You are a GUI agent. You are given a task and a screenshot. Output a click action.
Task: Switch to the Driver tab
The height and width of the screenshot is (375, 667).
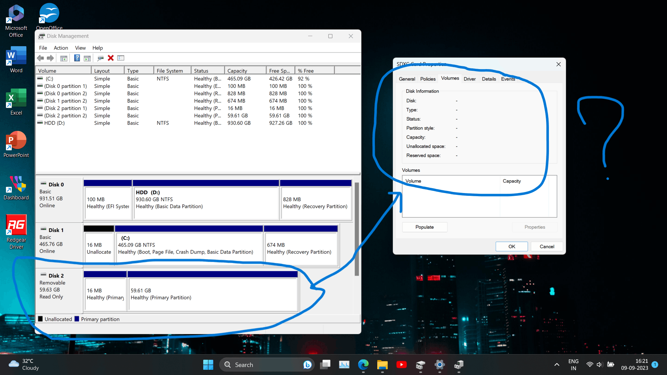469,79
